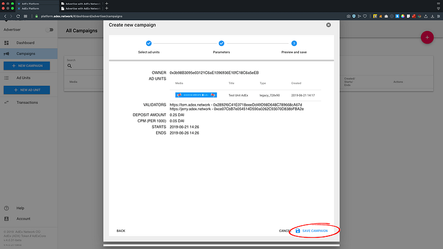443x249 pixels.
Task: Click the BACK button in the dialog
Action: 121,231
